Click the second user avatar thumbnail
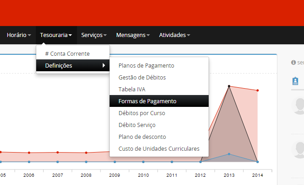Screen dimensions: 304x185 tap(298, 149)
